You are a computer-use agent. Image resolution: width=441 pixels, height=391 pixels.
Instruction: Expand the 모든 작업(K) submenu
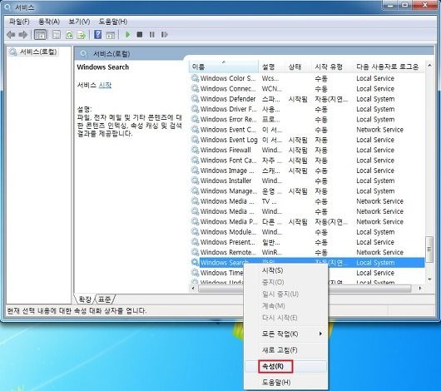[x=285, y=334]
